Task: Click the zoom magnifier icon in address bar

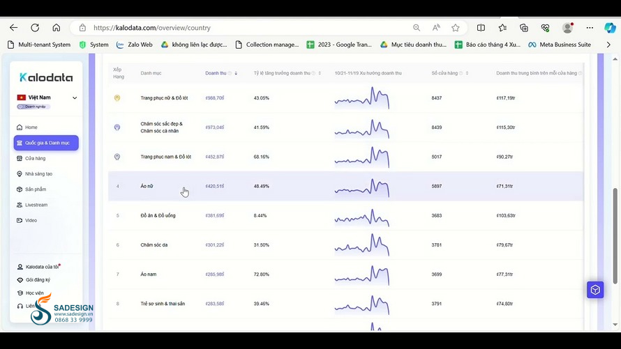Action: point(417,28)
